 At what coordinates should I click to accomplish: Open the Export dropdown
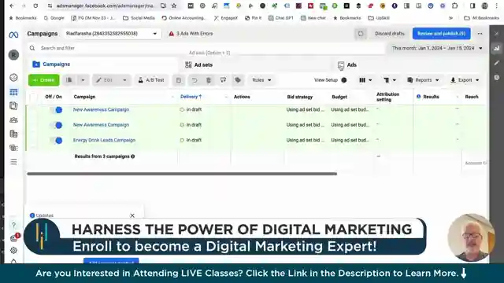(x=465, y=80)
